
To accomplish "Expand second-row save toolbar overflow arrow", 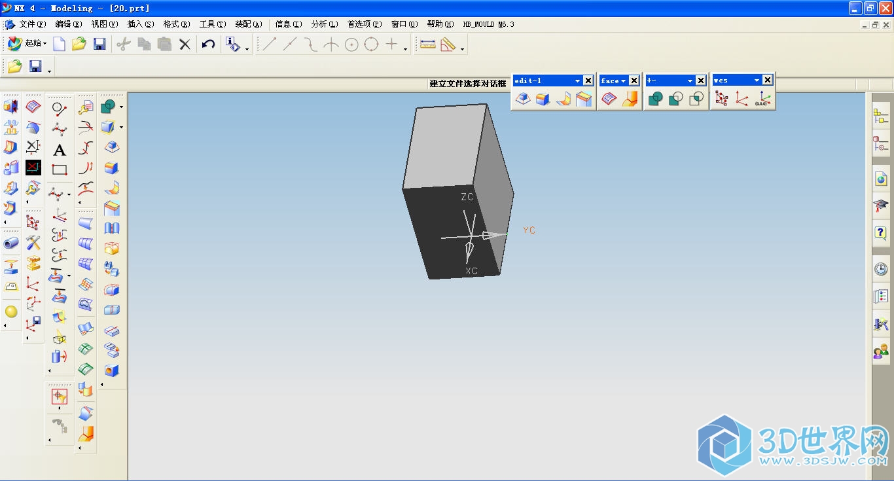I will 49,71.
